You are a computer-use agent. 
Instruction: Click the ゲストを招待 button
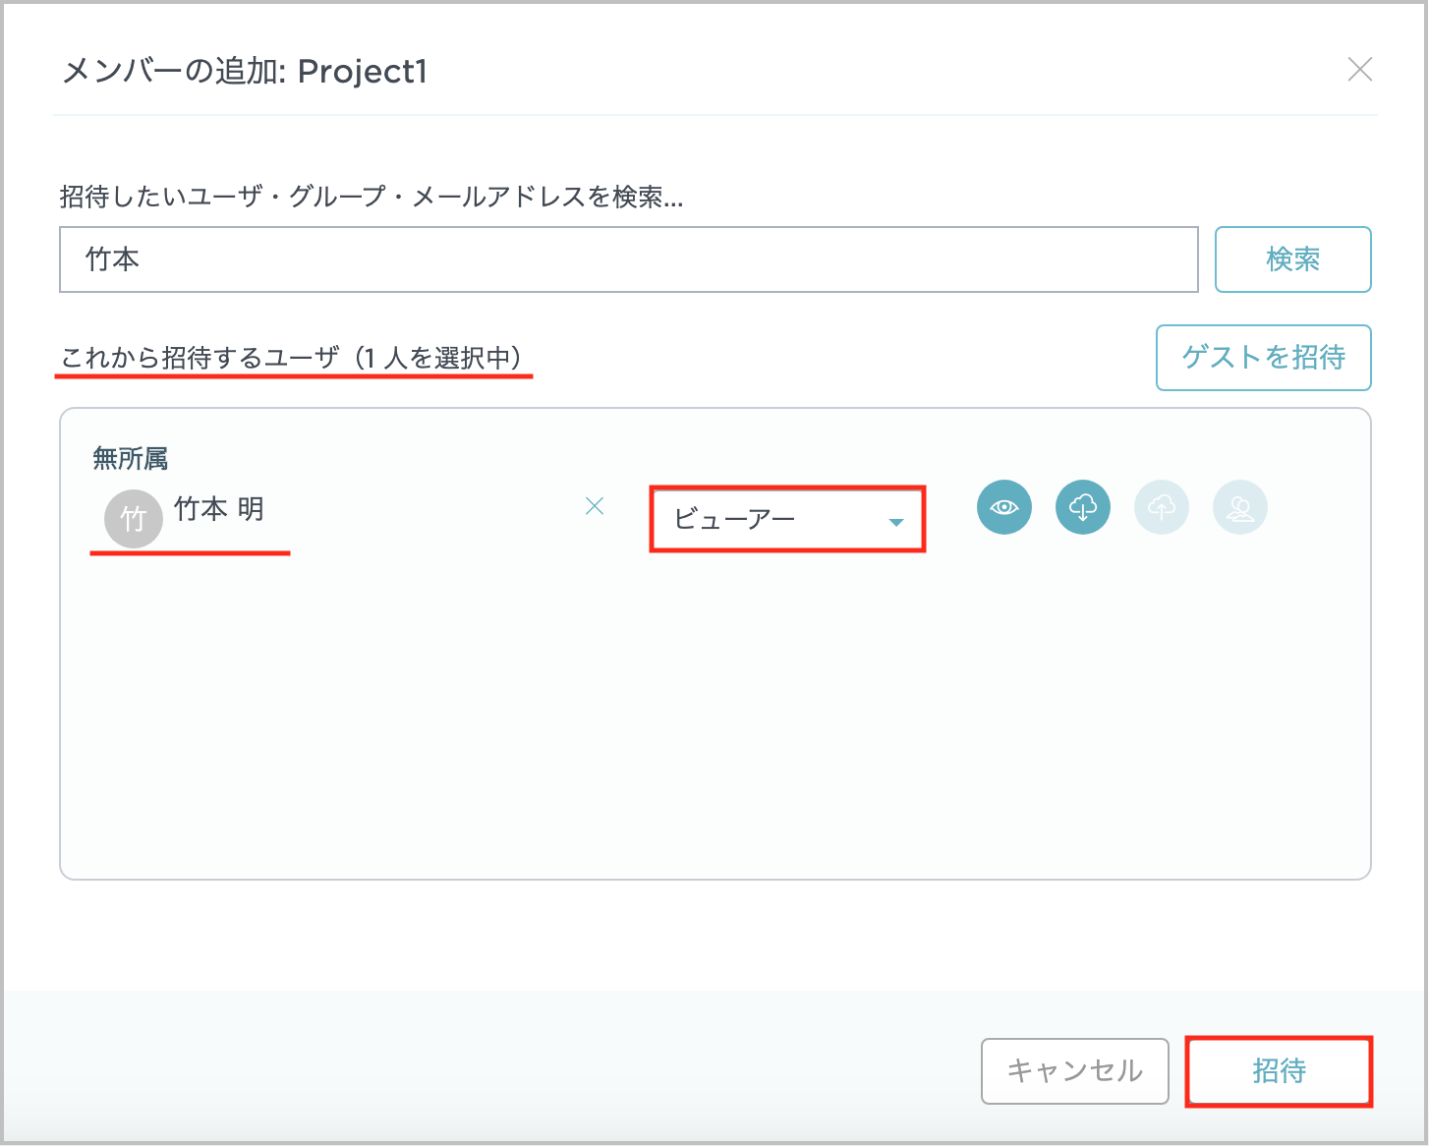(1263, 357)
